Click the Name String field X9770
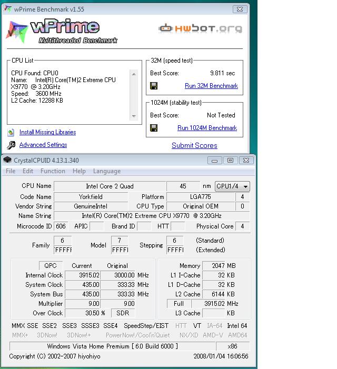The image size is (337, 369). click(x=152, y=216)
